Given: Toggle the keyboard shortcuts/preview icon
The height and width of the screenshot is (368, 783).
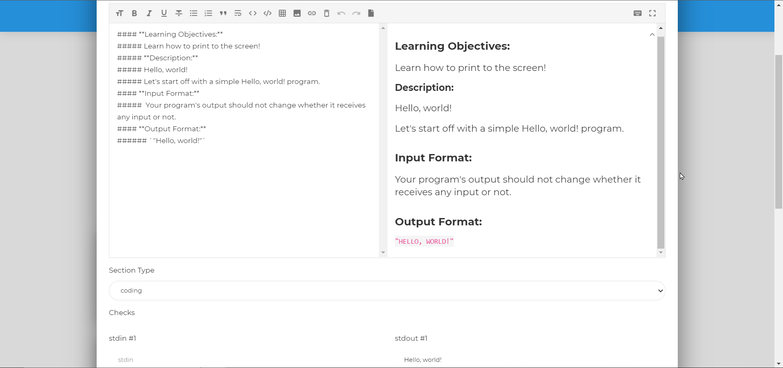Looking at the screenshot, I should tap(638, 13).
